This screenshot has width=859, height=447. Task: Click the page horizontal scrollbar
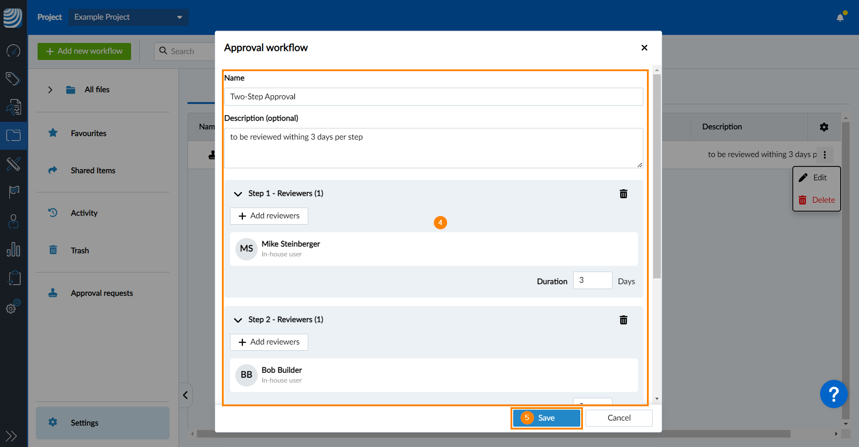tap(493, 434)
